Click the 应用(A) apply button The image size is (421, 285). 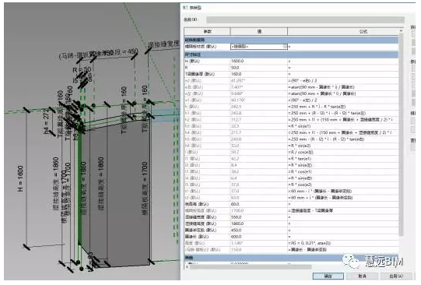pyautogui.click(x=396, y=276)
